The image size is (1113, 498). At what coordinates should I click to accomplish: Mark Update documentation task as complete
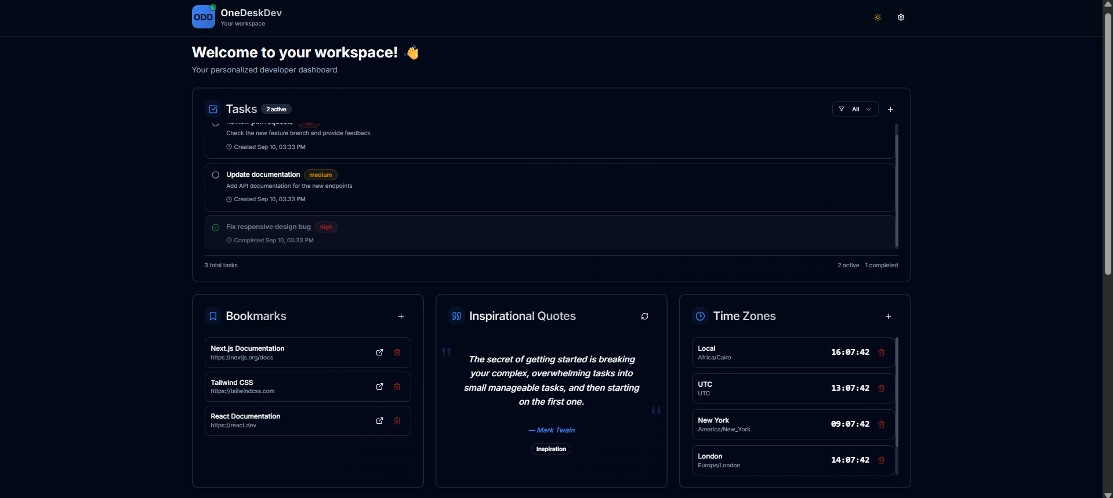216,175
